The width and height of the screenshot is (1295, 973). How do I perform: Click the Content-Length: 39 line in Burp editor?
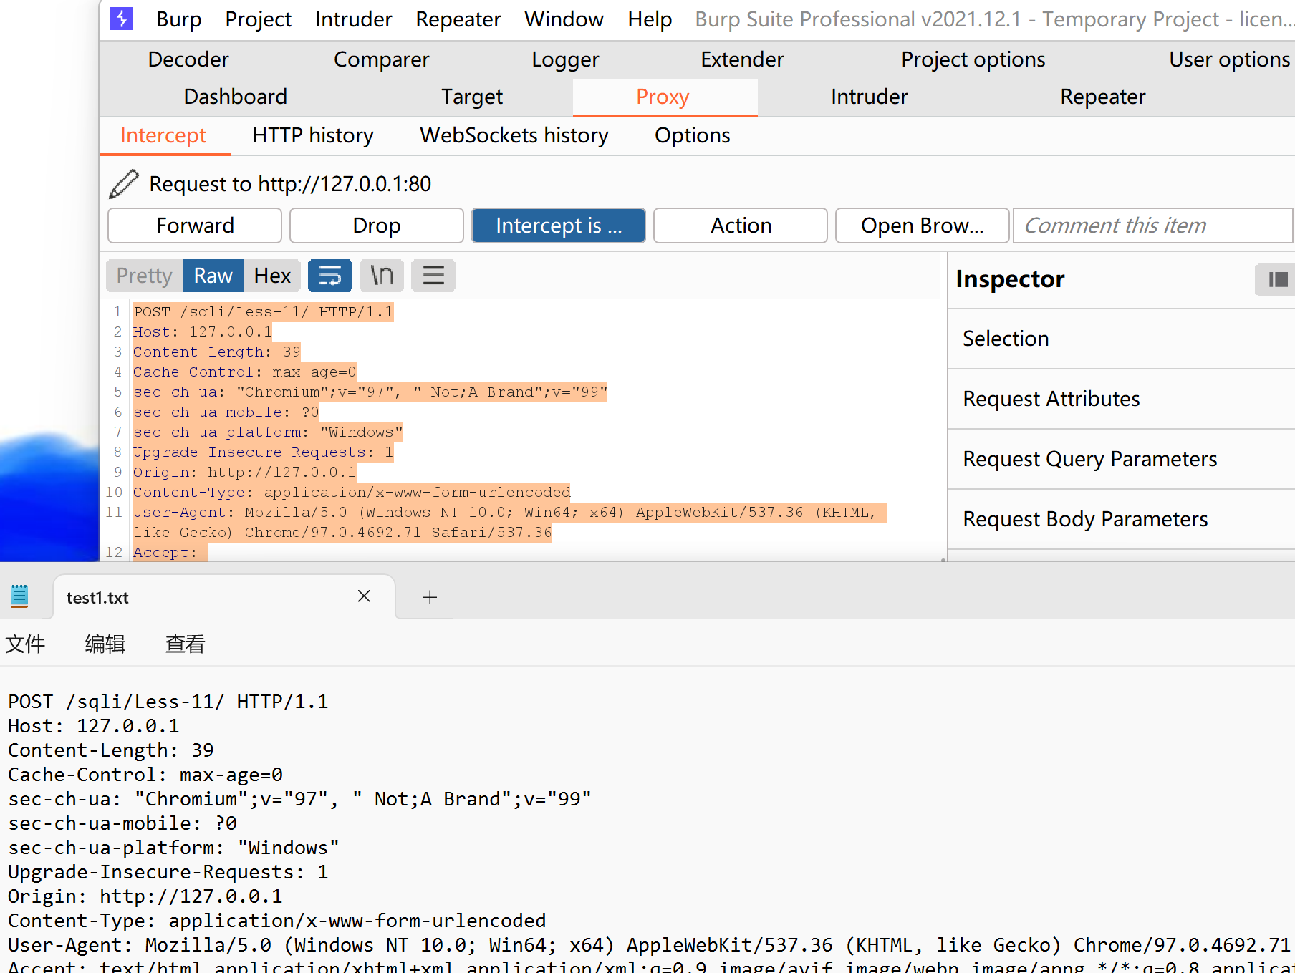[x=217, y=352]
